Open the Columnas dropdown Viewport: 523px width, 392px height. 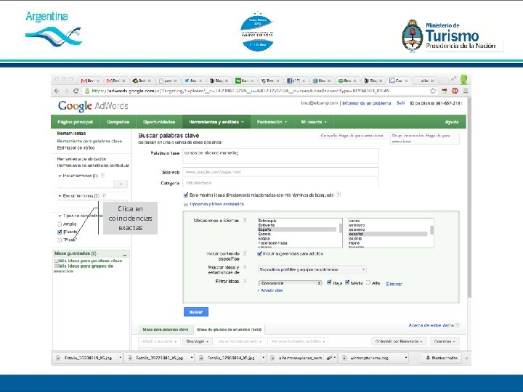pos(445,341)
